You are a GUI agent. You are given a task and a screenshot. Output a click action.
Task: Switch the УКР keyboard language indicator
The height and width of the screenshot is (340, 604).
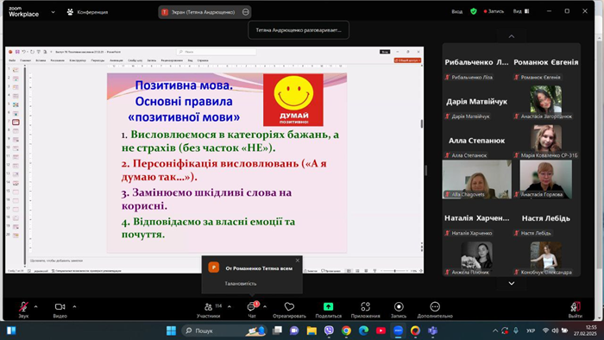(531, 331)
